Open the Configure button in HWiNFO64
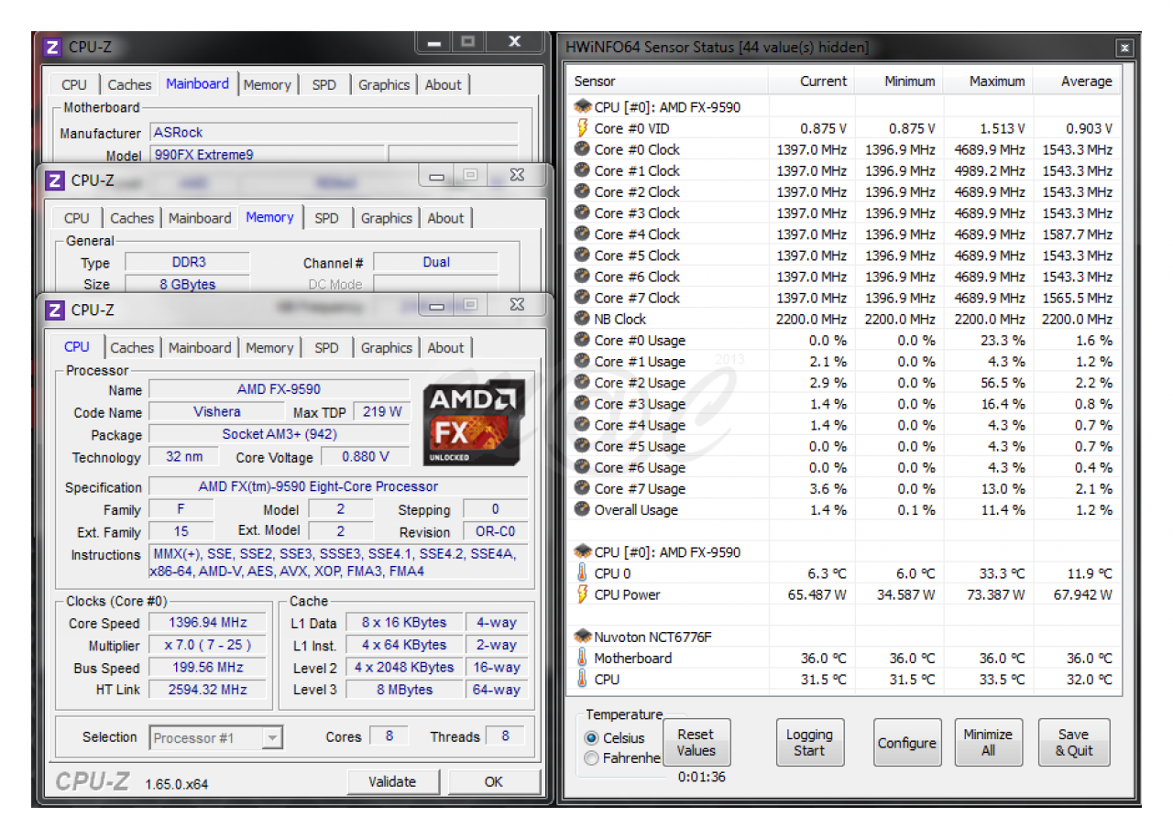Viewport: 1173px width, 839px height. (x=907, y=743)
